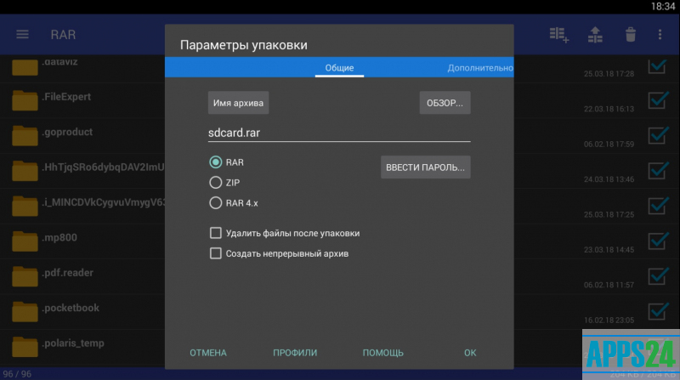680x380 pixels.
Task: Click the 'ВВЕСТИ ПАРОЛЬ...' button
Action: pyautogui.click(x=426, y=167)
